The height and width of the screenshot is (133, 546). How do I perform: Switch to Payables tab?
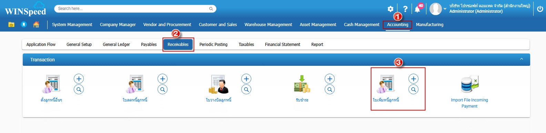coord(149,45)
